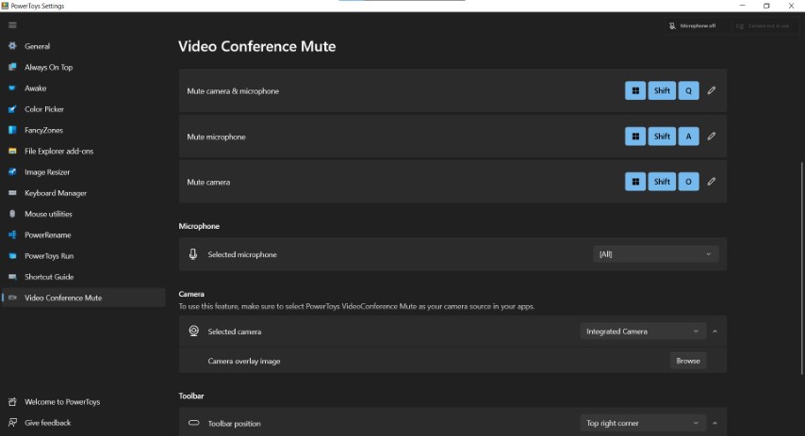Edit the Mute camera & microphone shortcut
The image size is (805, 436).
coord(712,91)
